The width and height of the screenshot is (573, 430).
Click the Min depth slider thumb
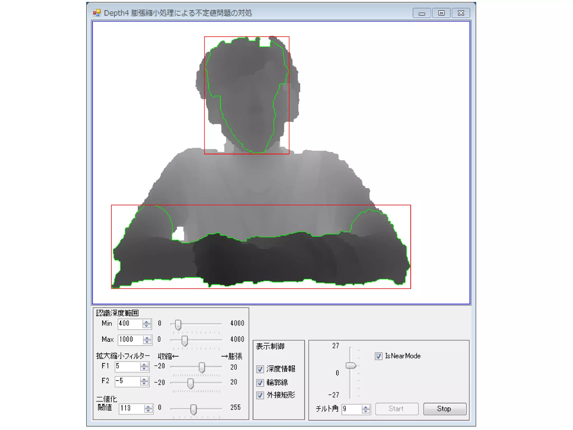[x=178, y=325]
